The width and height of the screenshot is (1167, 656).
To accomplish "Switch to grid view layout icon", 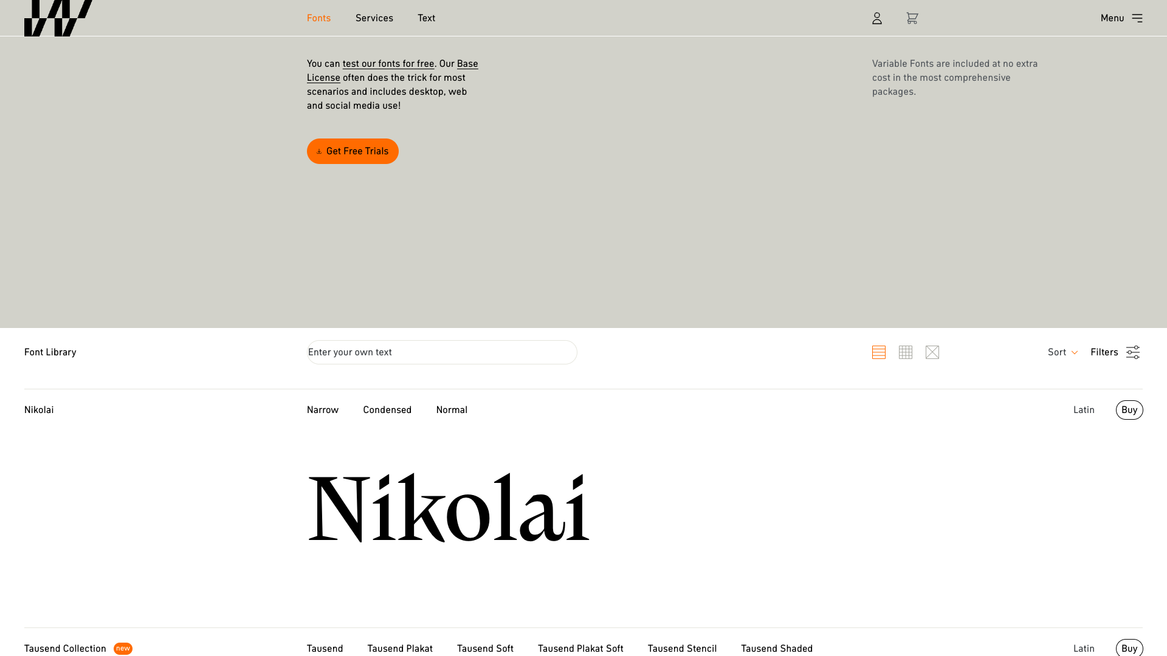I will (x=906, y=352).
